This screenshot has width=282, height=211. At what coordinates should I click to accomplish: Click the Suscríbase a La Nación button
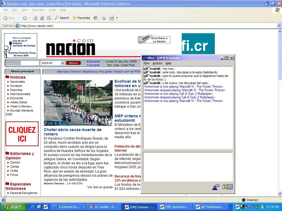[x=154, y=39]
